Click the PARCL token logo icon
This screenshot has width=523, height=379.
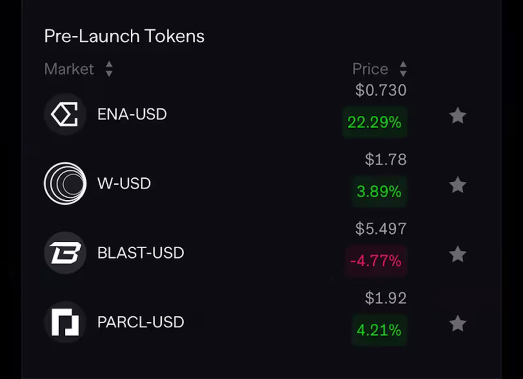pos(65,322)
